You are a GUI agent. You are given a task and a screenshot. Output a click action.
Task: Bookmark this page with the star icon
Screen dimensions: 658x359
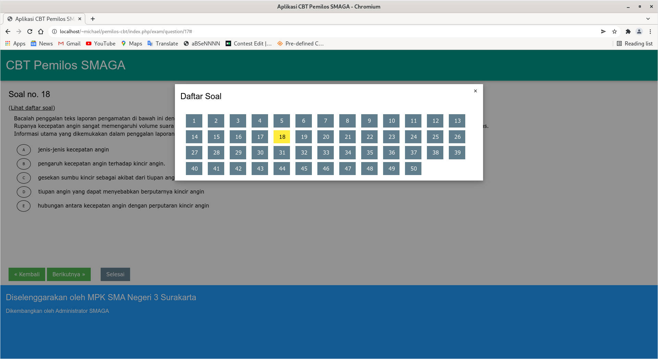(x=615, y=31)
